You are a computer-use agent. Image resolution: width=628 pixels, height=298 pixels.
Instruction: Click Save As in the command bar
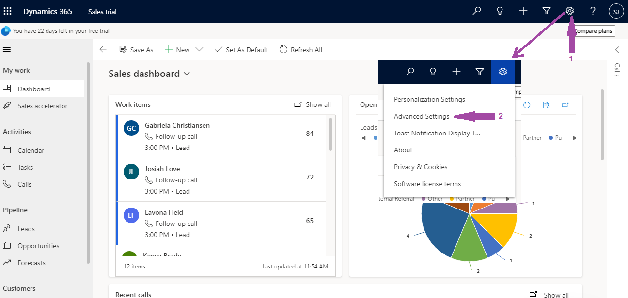click(136, 50)
